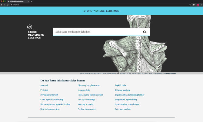Open the Veterinærmedisin category

123,109
